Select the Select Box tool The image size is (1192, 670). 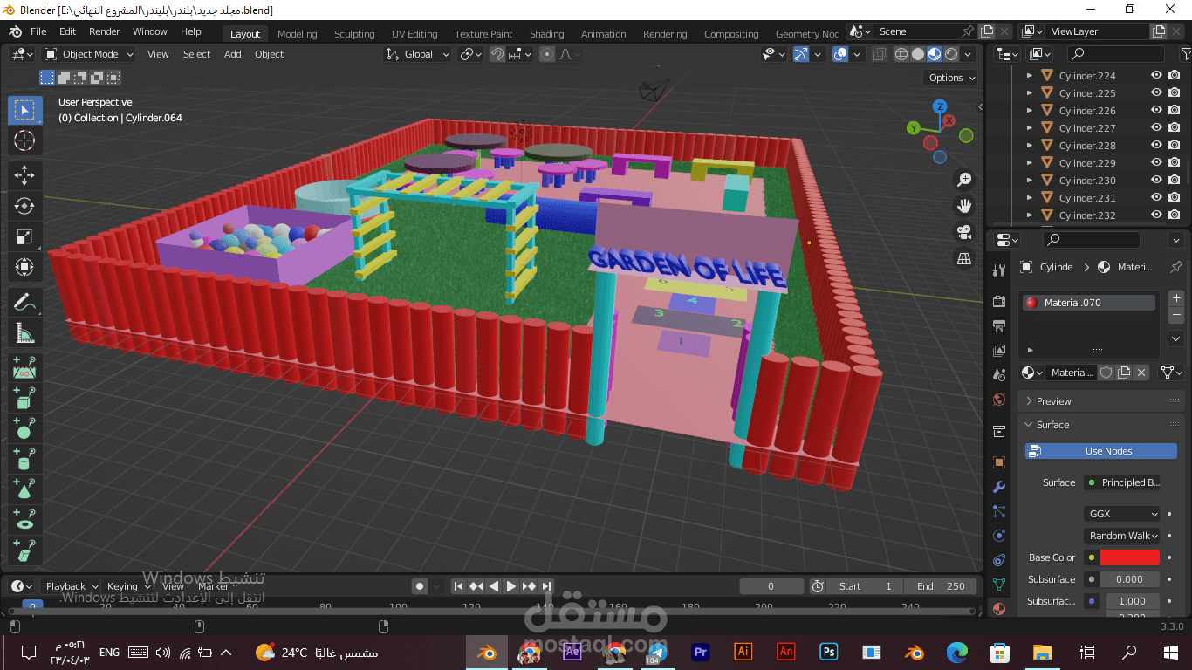24,110
